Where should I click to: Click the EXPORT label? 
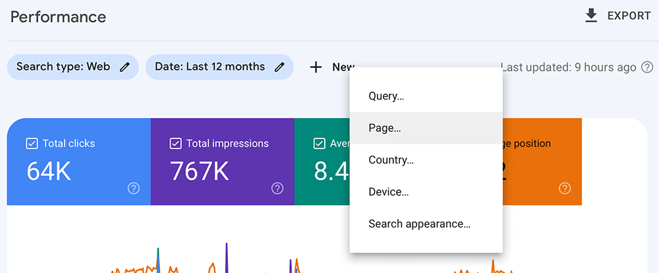[x=629, y=16]
